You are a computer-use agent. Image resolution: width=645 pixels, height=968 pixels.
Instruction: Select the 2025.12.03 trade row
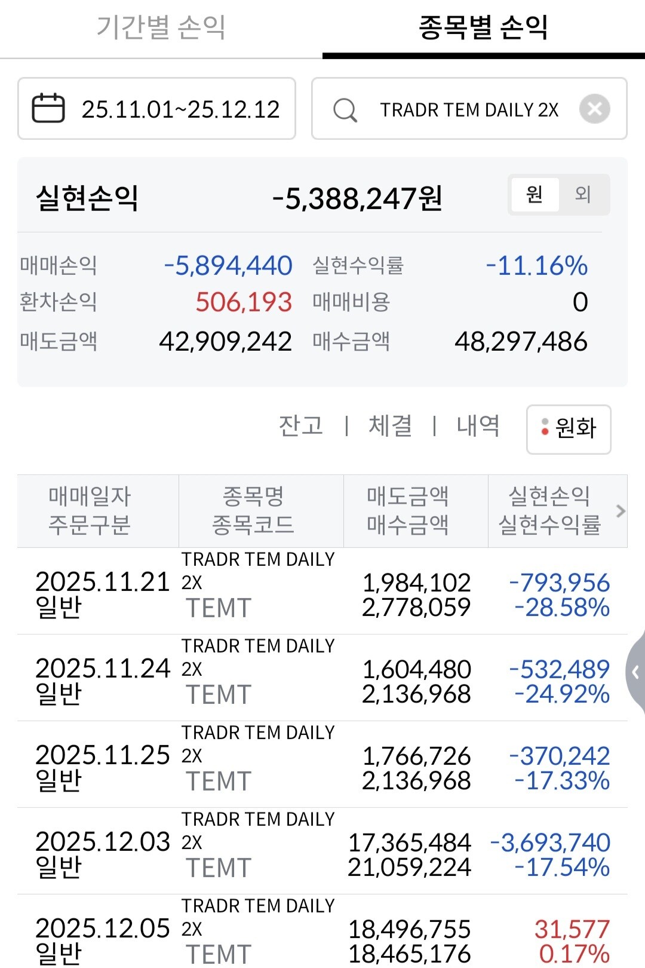(322, 851)
